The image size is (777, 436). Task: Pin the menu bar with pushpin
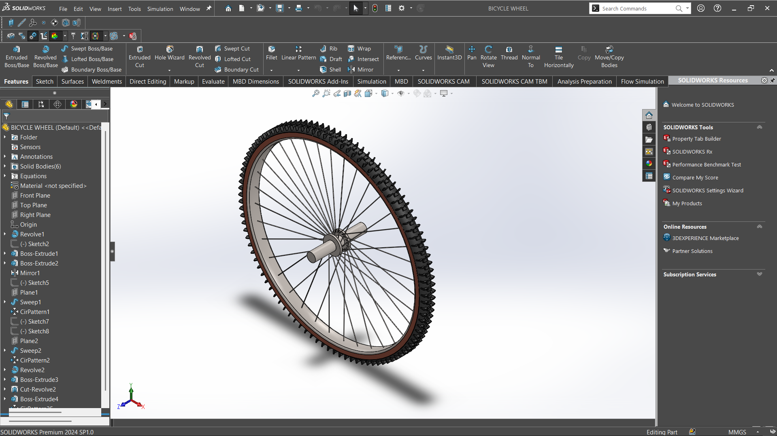[209, 8]
